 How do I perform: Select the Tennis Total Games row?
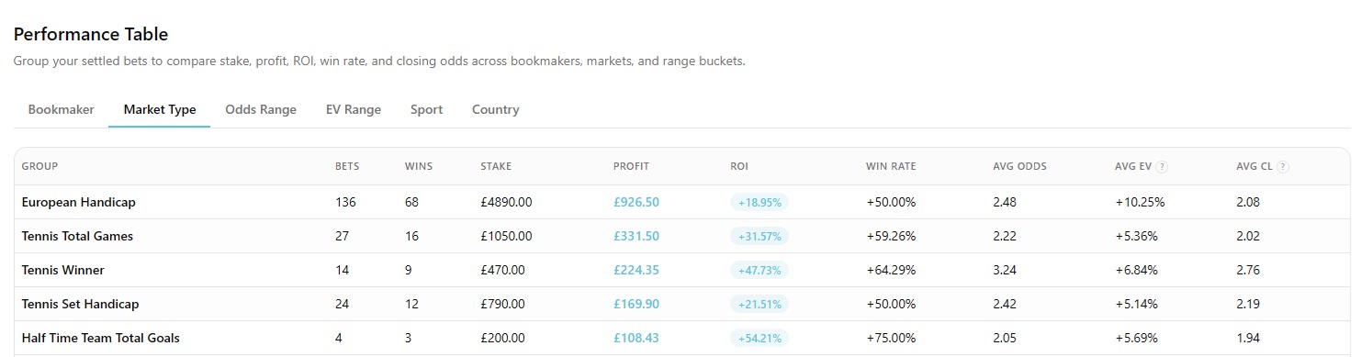click(x=681, y=236)
